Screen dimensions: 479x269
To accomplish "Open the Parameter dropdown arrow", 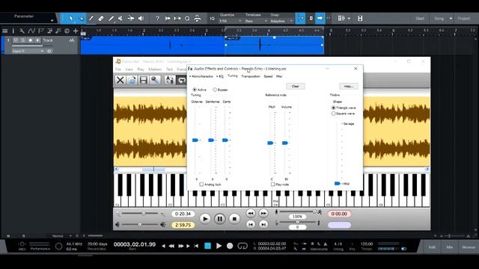I will coord(52,21).
